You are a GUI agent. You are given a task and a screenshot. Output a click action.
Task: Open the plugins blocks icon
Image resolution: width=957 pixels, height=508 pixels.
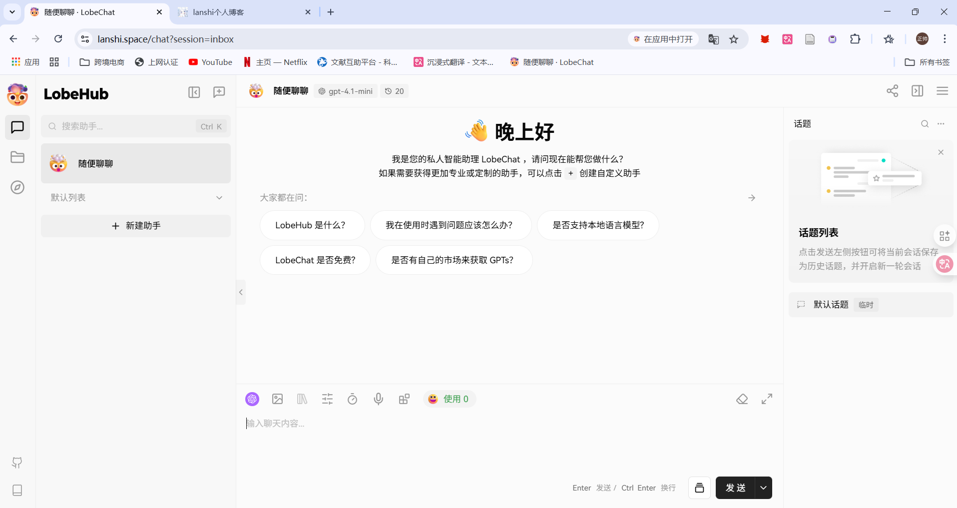pyautogui.click(x=404, y=399)
